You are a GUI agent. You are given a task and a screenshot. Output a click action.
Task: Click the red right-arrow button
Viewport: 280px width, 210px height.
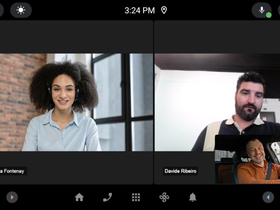tap(12, 197)
